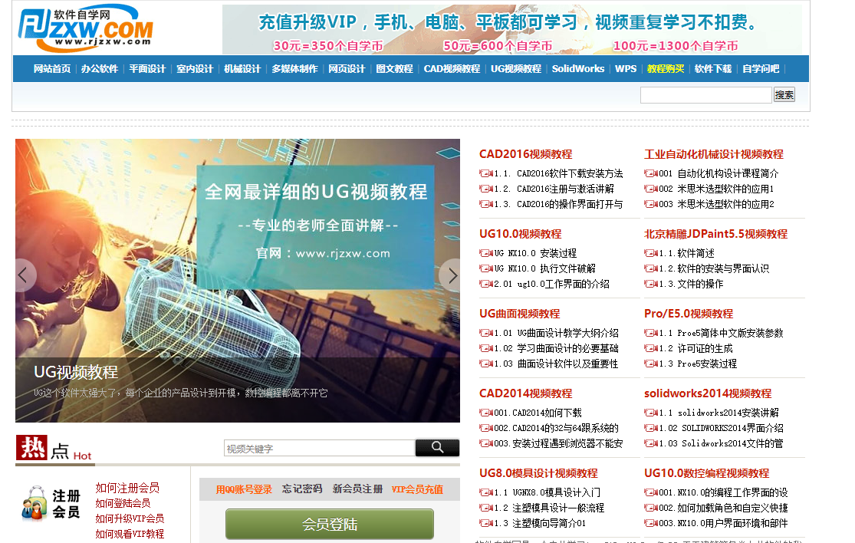Click video icon beside 1.01 UG曲面设计教学大纲介绍

tap(486, 333)
